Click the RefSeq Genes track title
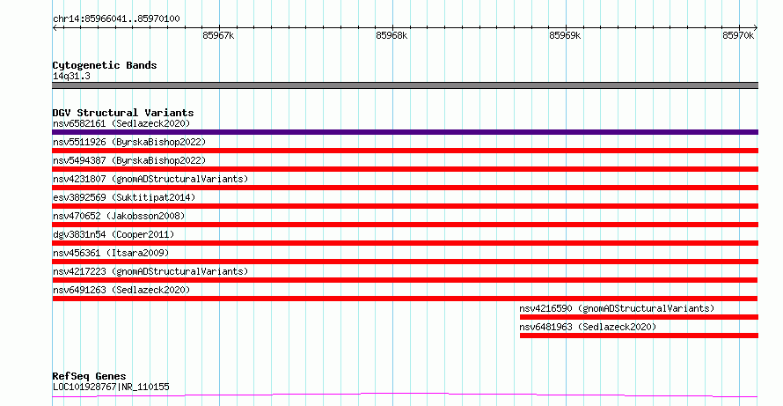Image resolution: width=783 pixels, height=406 pixels. (x=90, y=376)
